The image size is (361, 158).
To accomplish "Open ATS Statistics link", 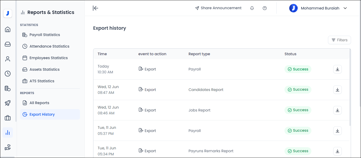I will (x=42, y=81).
